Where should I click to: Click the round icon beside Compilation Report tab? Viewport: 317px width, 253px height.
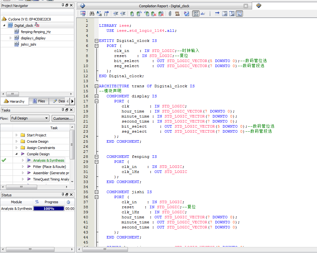point(259,5)
